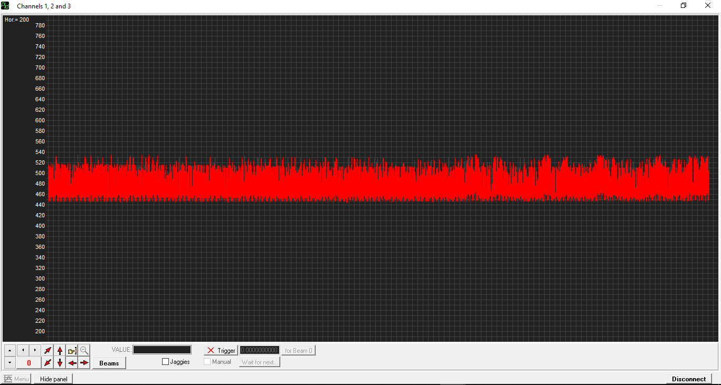Select the pointing hand tool icon
721x385 pixels.
[72, 350]
